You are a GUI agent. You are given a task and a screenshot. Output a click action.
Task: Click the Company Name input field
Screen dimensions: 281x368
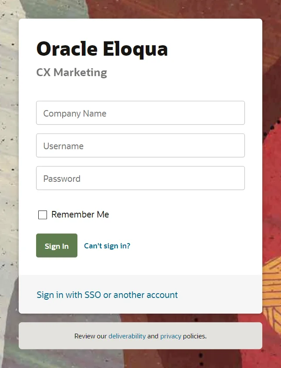pyautogui.click(x=140, y=113)
